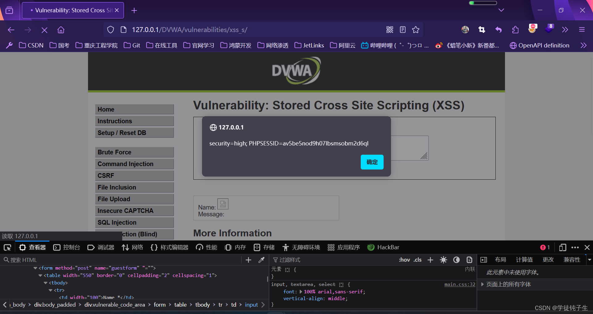Image resolution: width=593 pixels, height=314 pixels.
Task: Toggle light color scheme simulation
Action: coord(444,260)
